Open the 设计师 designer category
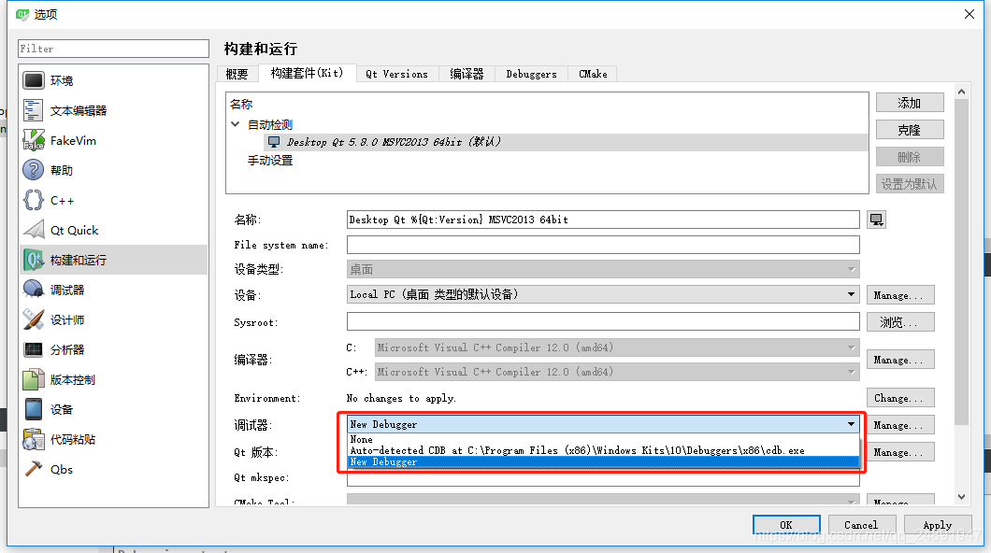Image resolution: width=991 pixels, height=553 pixels. [x=114, y=320]
